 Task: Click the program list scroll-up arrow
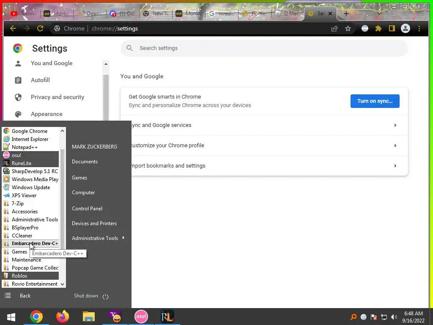[x=63, y=131]
